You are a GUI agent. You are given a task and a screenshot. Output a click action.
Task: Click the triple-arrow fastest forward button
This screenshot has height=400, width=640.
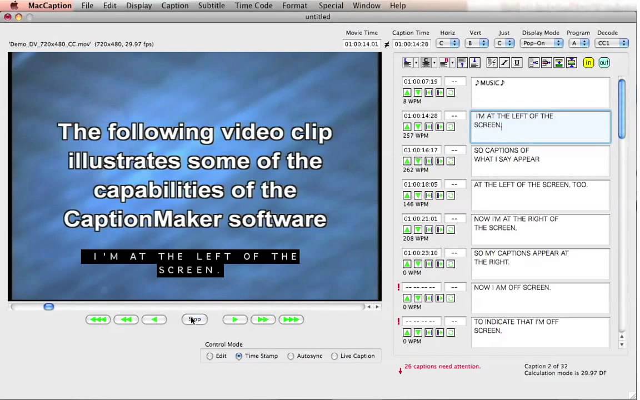click(x=292, y=319)
